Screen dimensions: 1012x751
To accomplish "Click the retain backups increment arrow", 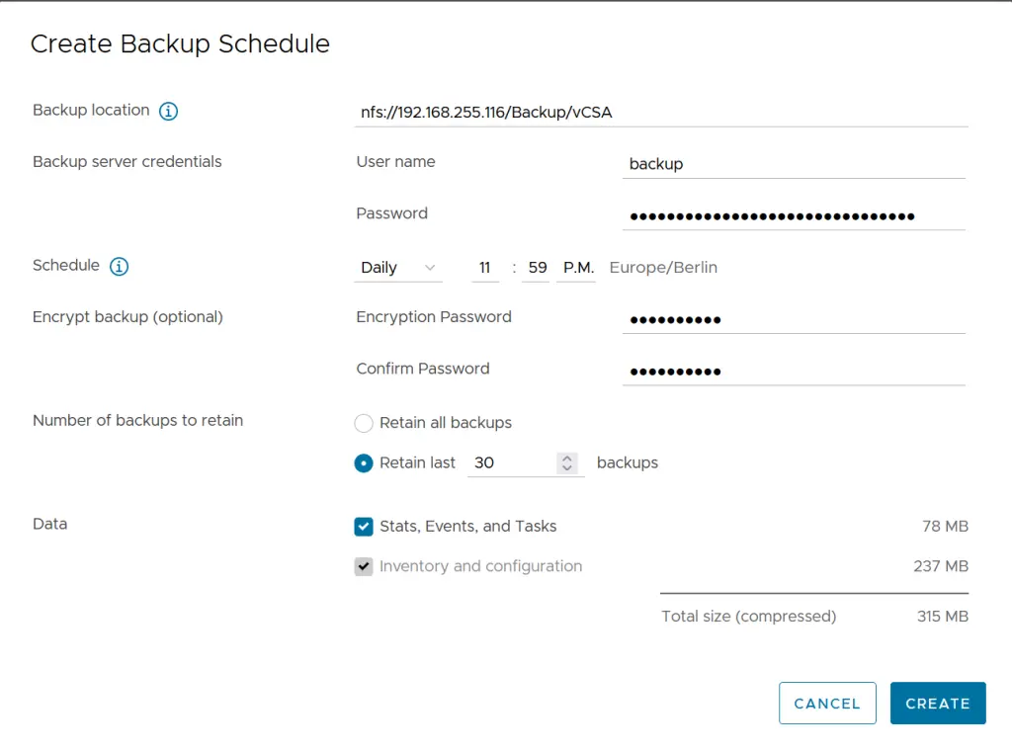I will pos(566,458).
